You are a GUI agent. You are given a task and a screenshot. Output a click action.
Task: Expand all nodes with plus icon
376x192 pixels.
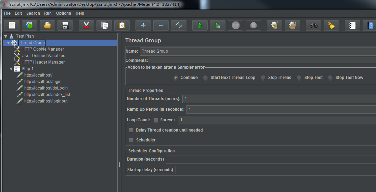(x=143, y=25)
